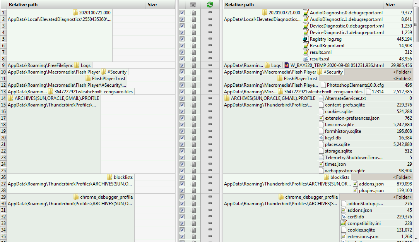Click difference category icon for extensions.json row

pyautogui.click(x=194, y=236)
